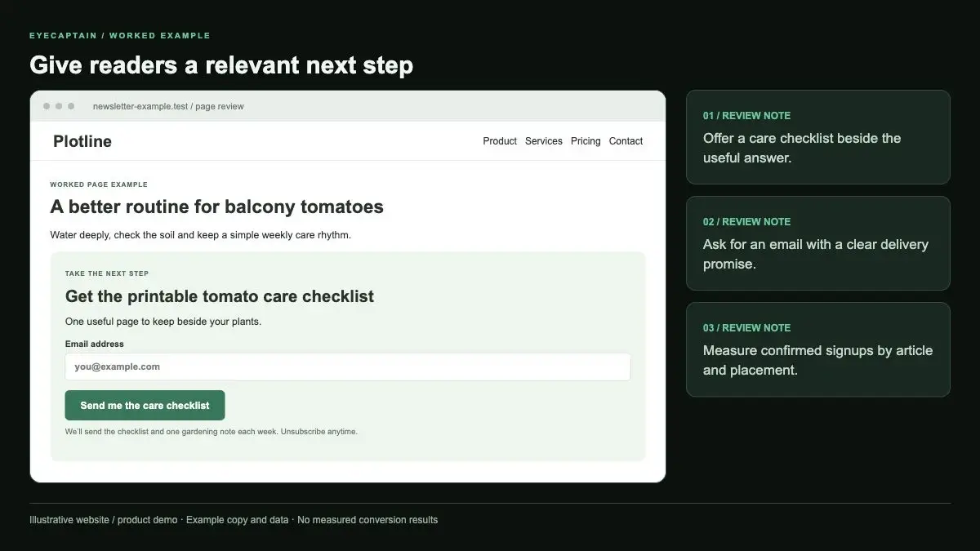Click the Take the next step label
This screenshot has height=551, width=980.
coord(107,273)
